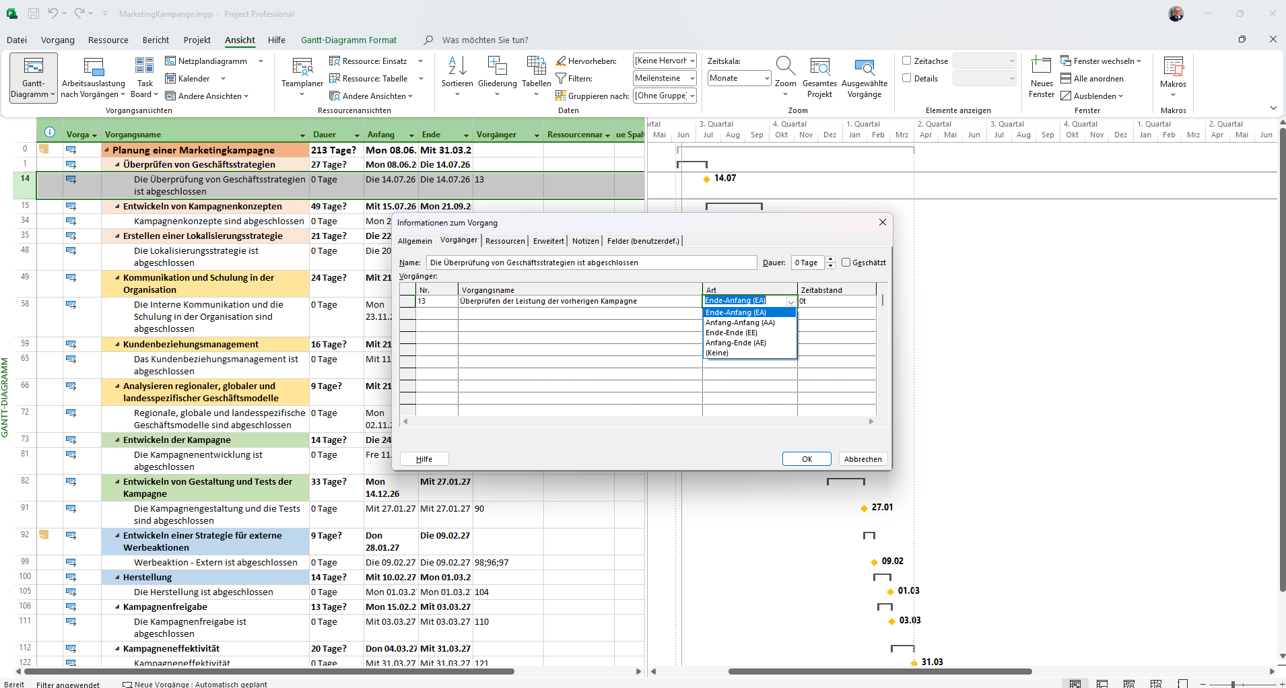Click the info indicator column header icon
Viewport: 1286px width, 688px height.
49,133
